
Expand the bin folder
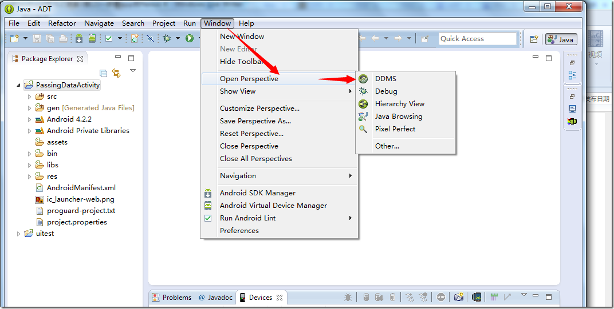29,154
